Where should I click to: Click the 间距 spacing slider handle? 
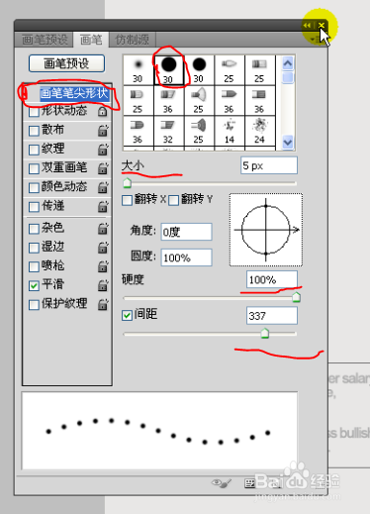(265, 333)
